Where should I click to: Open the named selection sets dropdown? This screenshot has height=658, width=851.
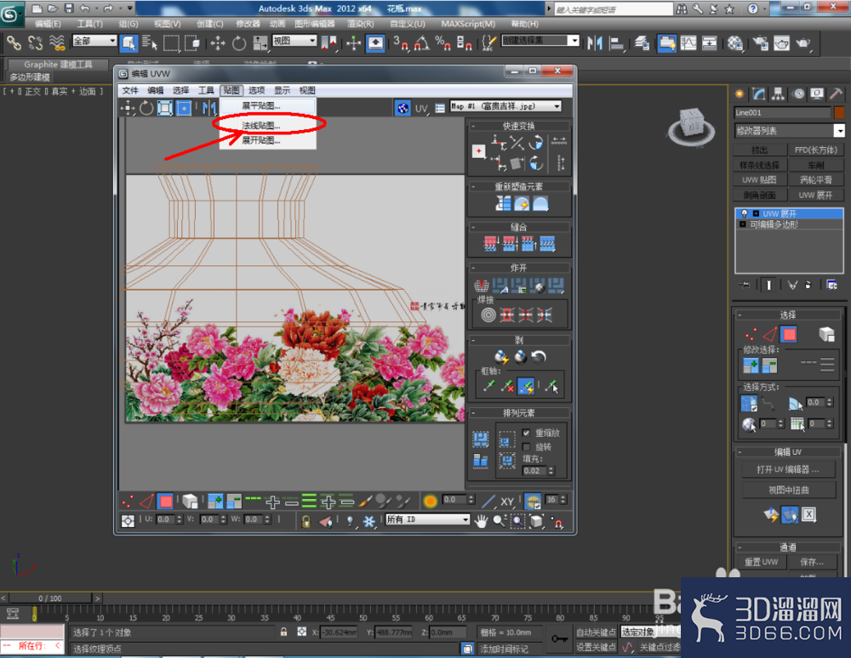pyautogui.click(x=540, y=40)
